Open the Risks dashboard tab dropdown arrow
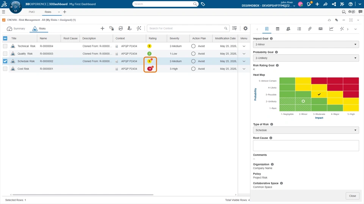 (x=59, y=12)
